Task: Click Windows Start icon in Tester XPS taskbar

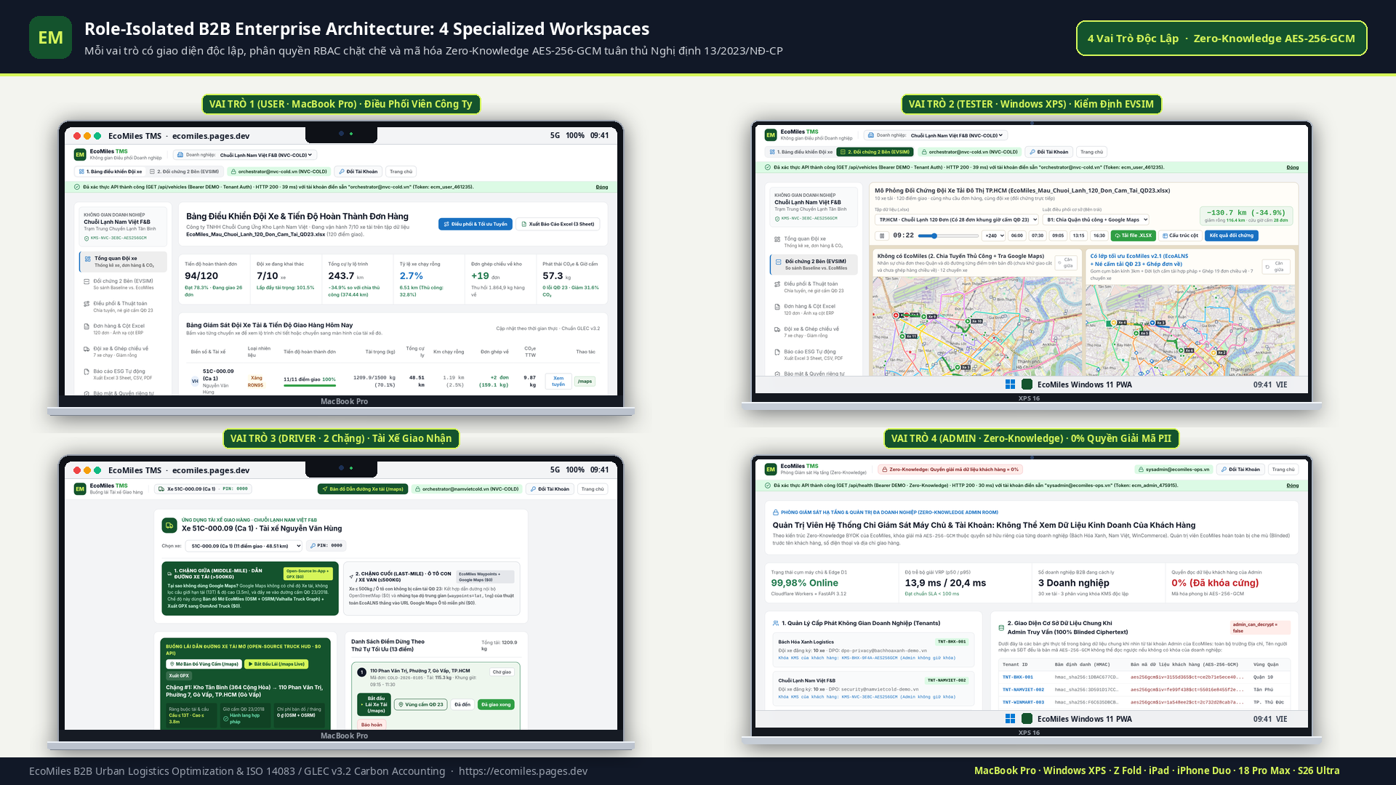Action: tap(1010, 385)
